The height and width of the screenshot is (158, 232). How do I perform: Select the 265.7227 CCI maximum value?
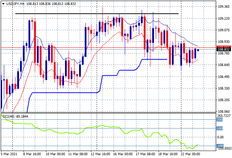pyautogui.click(x=224, y=116)
